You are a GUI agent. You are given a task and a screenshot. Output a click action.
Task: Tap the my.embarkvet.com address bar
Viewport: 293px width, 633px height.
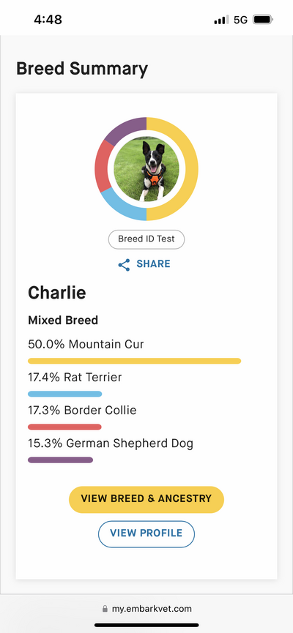click(x=146, y=608)
